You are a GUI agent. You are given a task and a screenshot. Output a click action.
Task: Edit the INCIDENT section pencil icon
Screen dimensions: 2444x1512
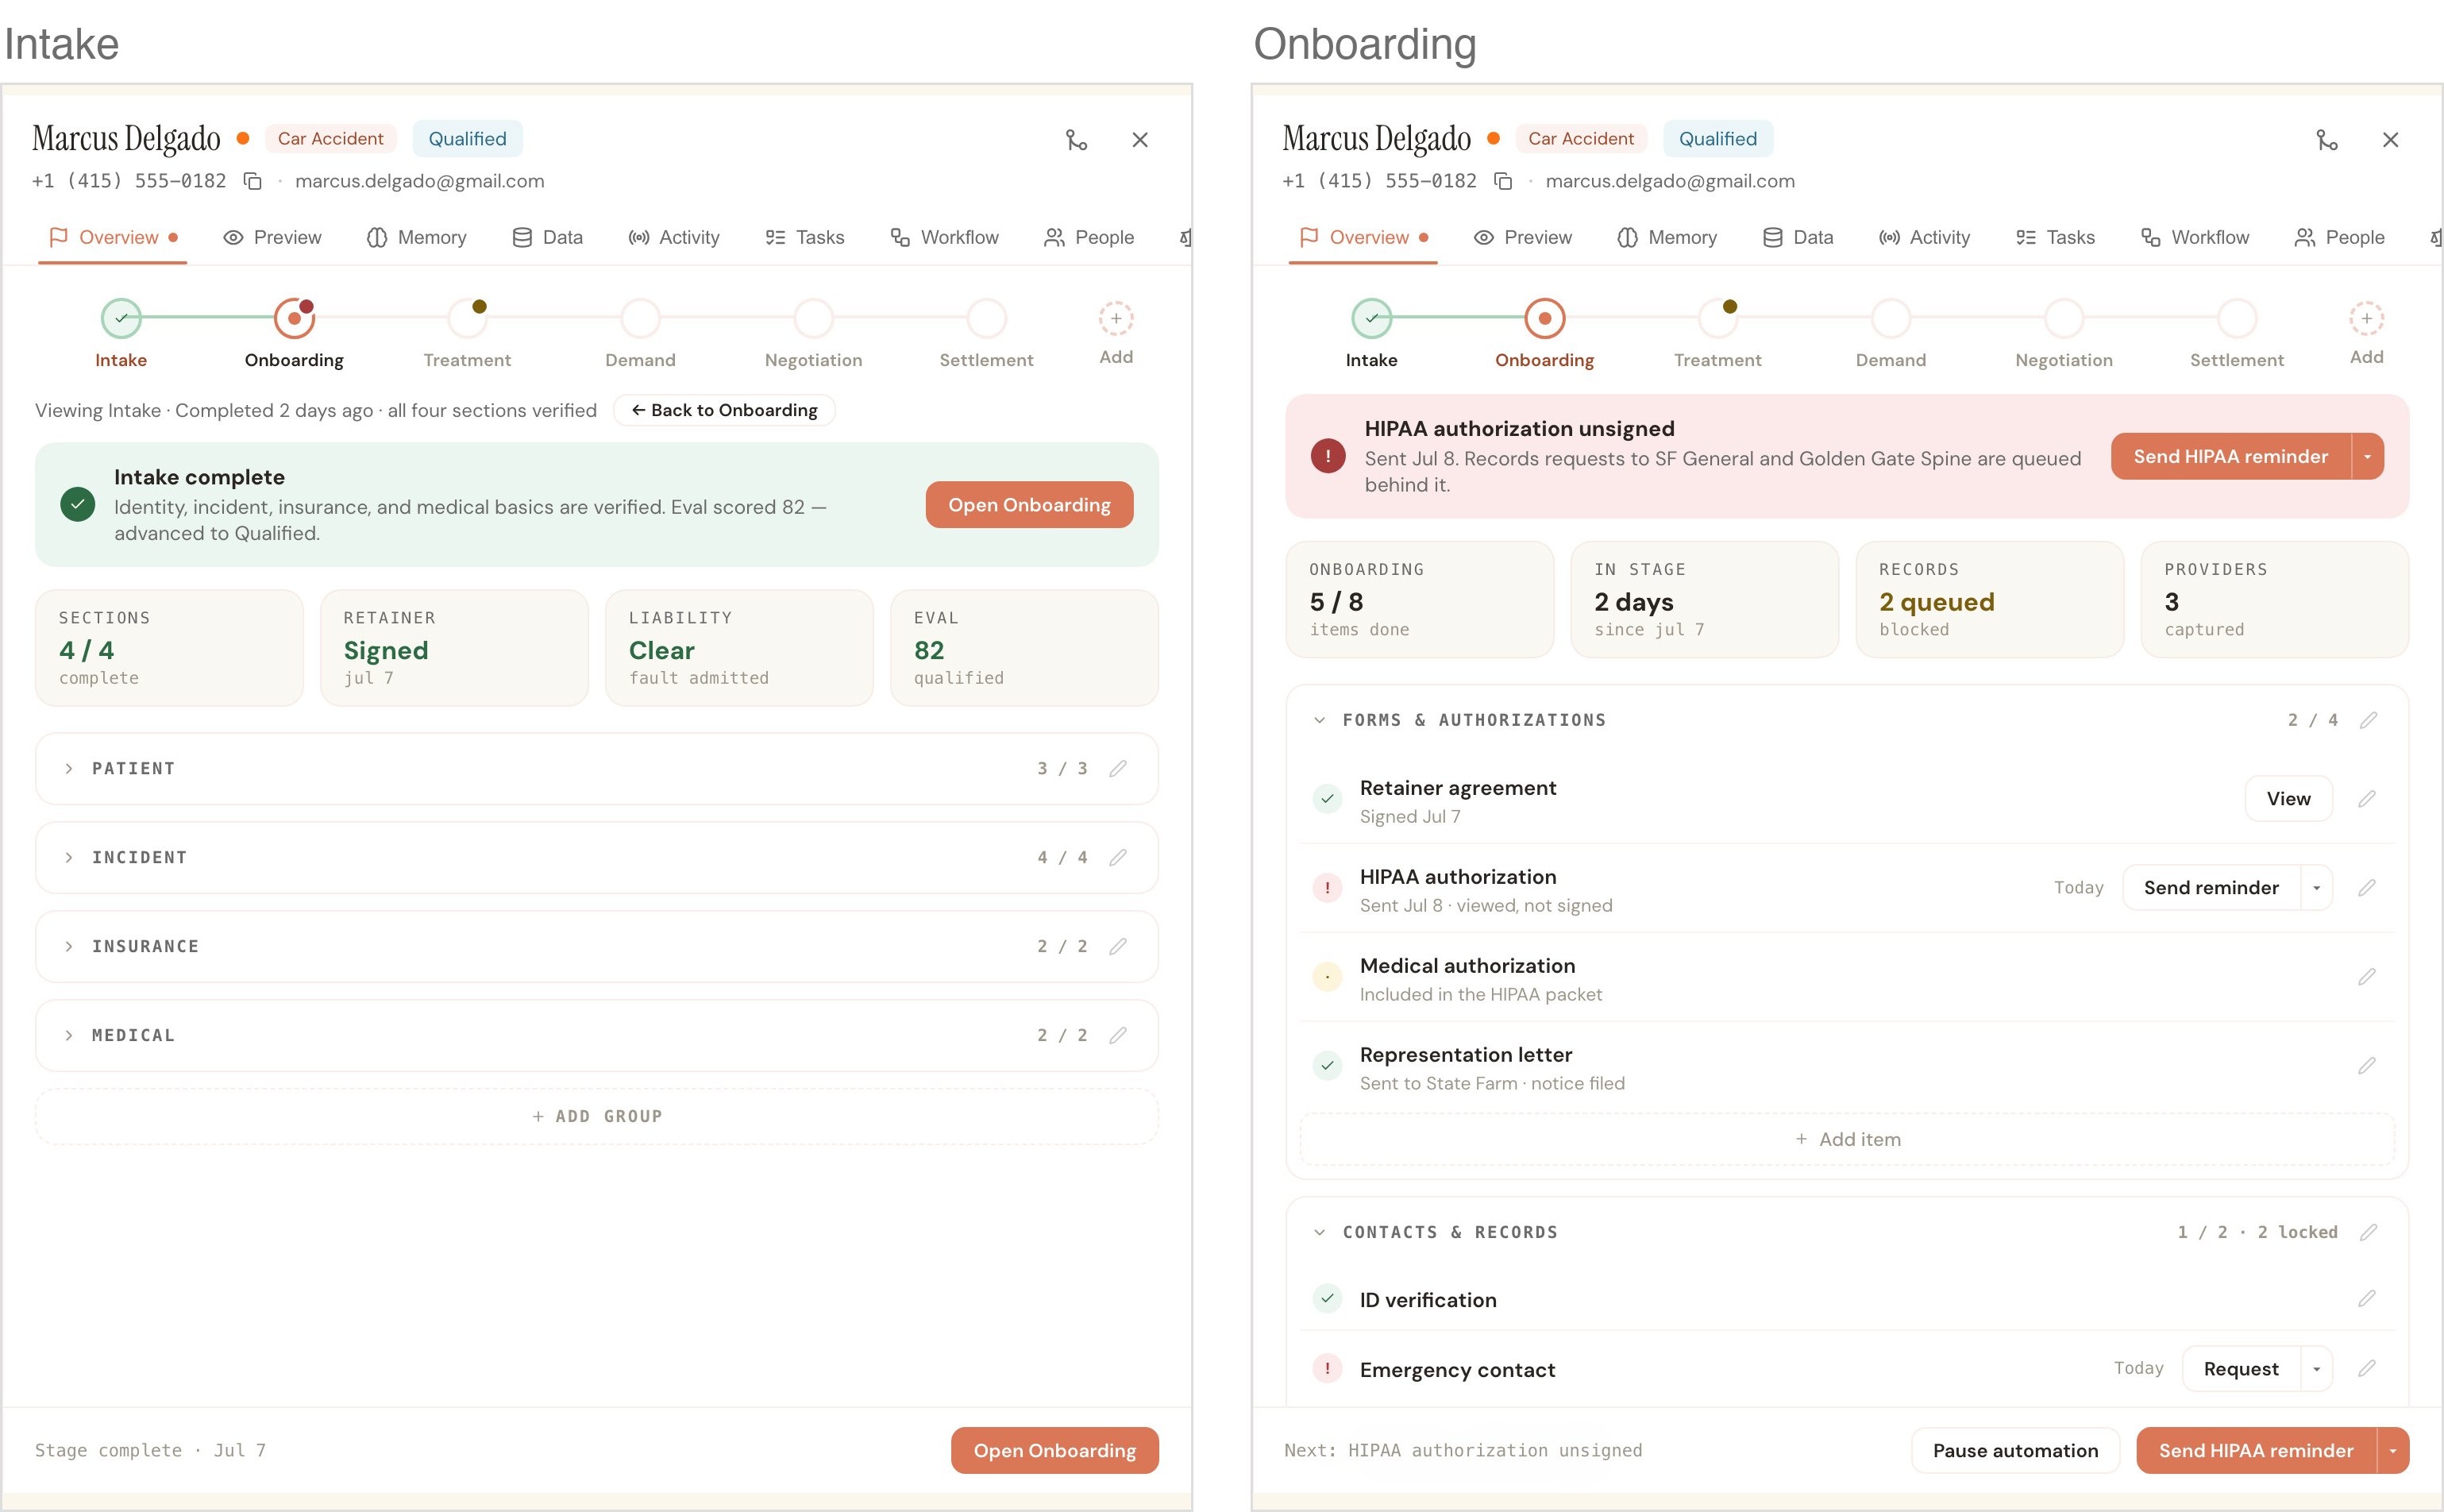tap(1119, 857)
